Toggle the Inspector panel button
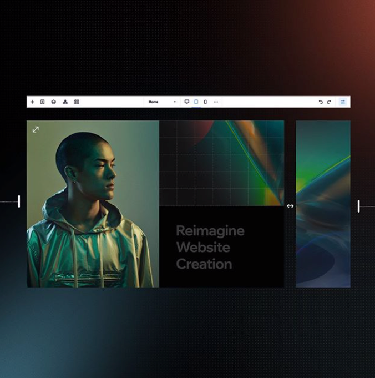The width and height of the screenshot is (375, 378). coord(343,102)
